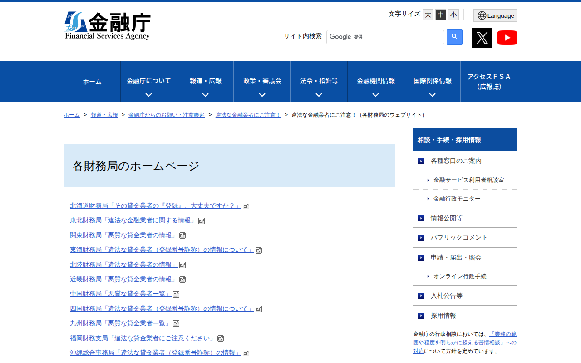The image size is (581, 363).
Task: Click external-link icon beside 東海財務局 link
Action: (x=259, y=250)
